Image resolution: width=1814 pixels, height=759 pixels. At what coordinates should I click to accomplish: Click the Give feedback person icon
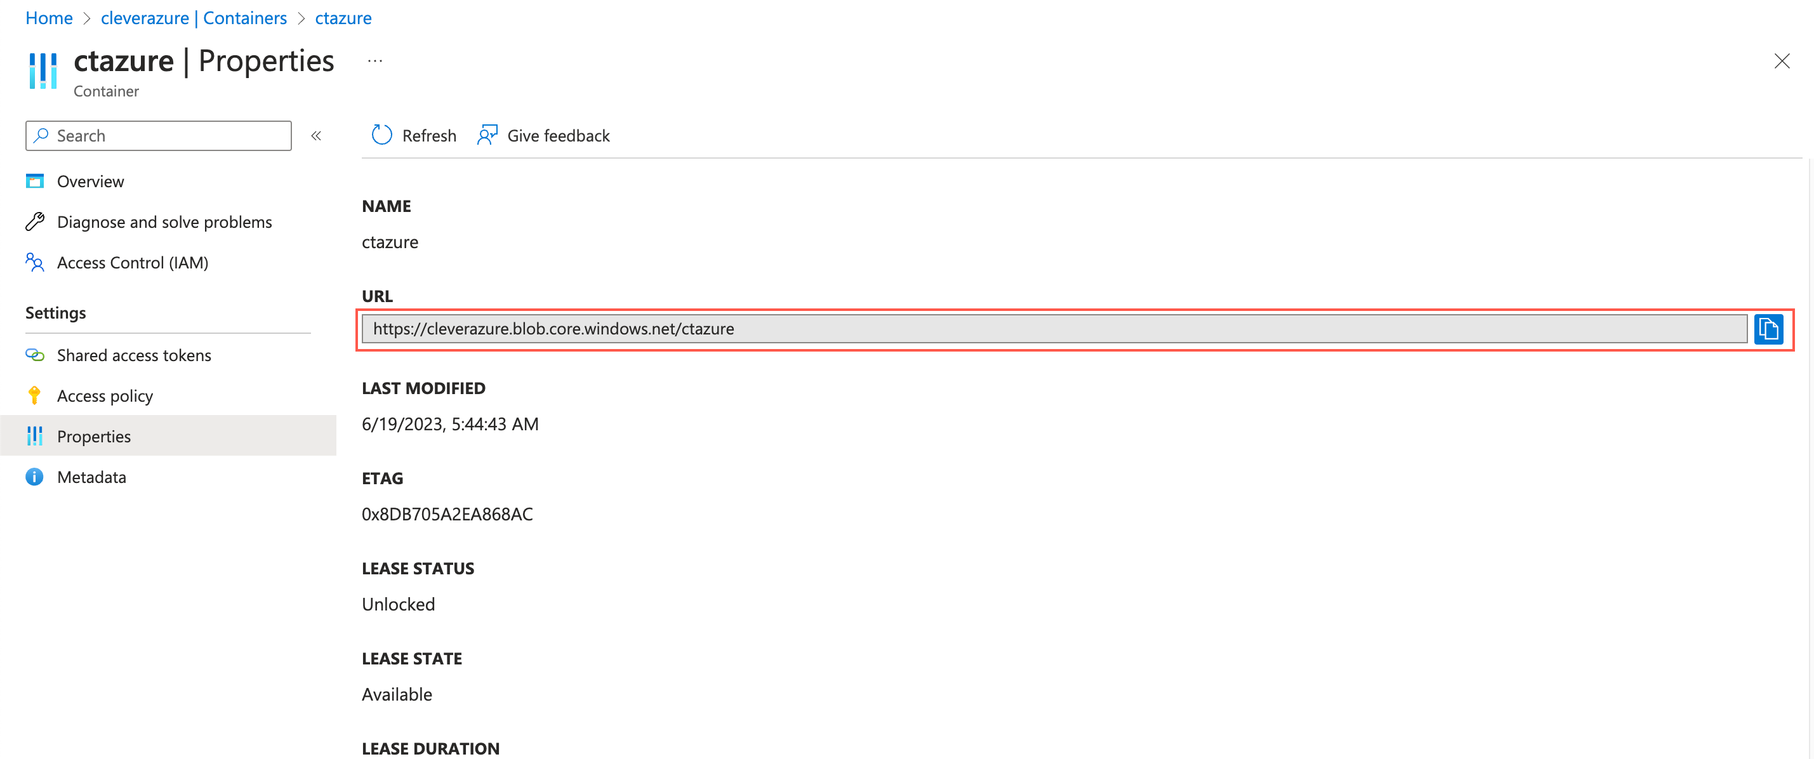coord(487,135)
